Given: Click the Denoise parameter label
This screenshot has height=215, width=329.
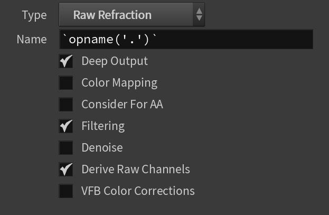Looking at the screenshot, I should [x=102, y=147].
